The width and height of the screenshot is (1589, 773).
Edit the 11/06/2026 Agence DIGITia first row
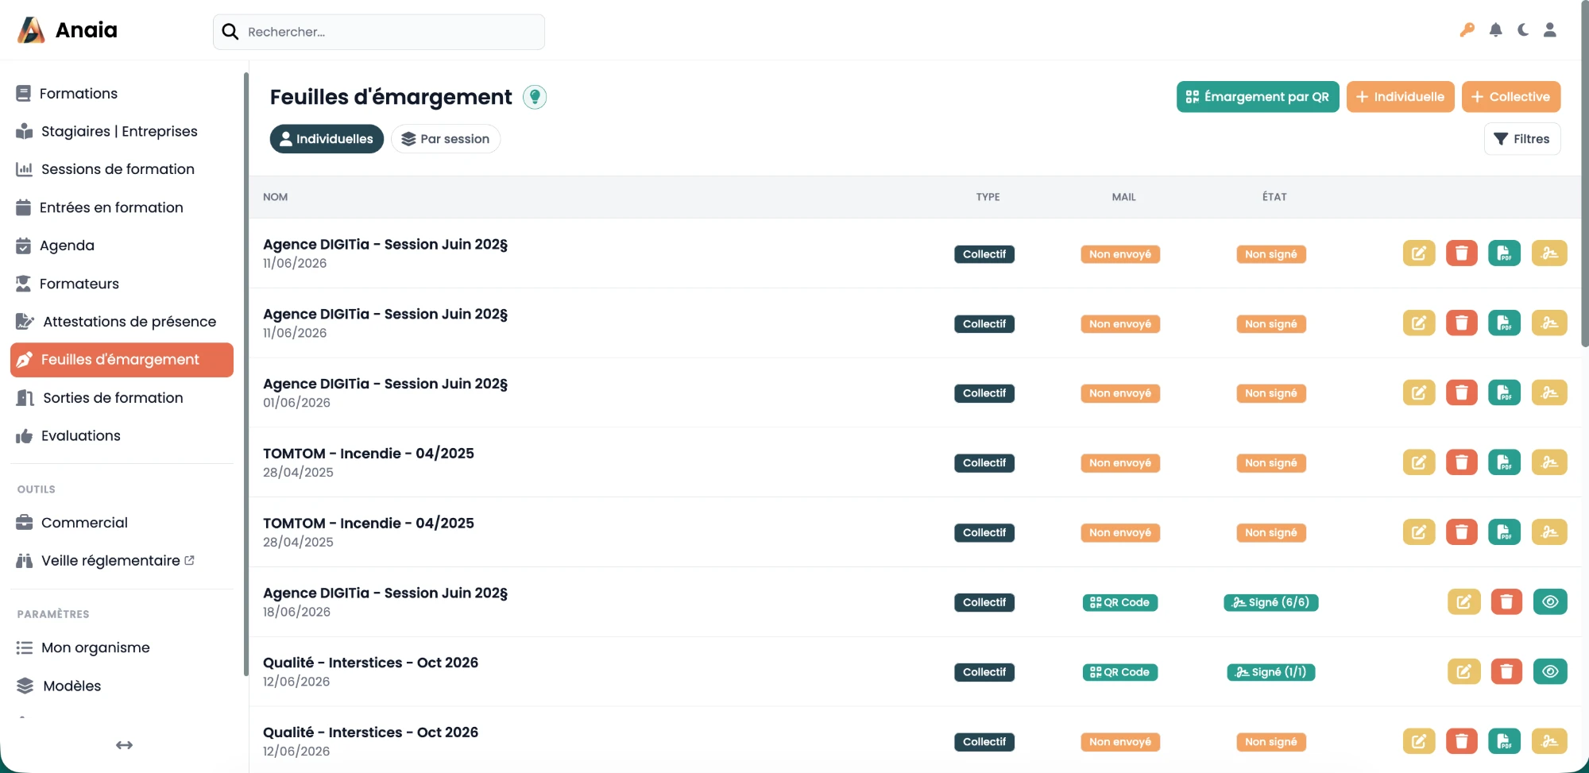[x=1418, y=253]
